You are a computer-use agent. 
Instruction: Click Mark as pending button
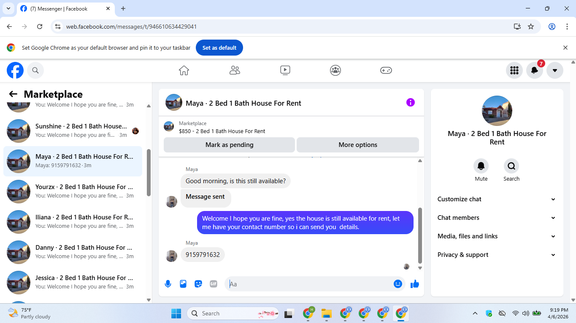tap(229, 145)
